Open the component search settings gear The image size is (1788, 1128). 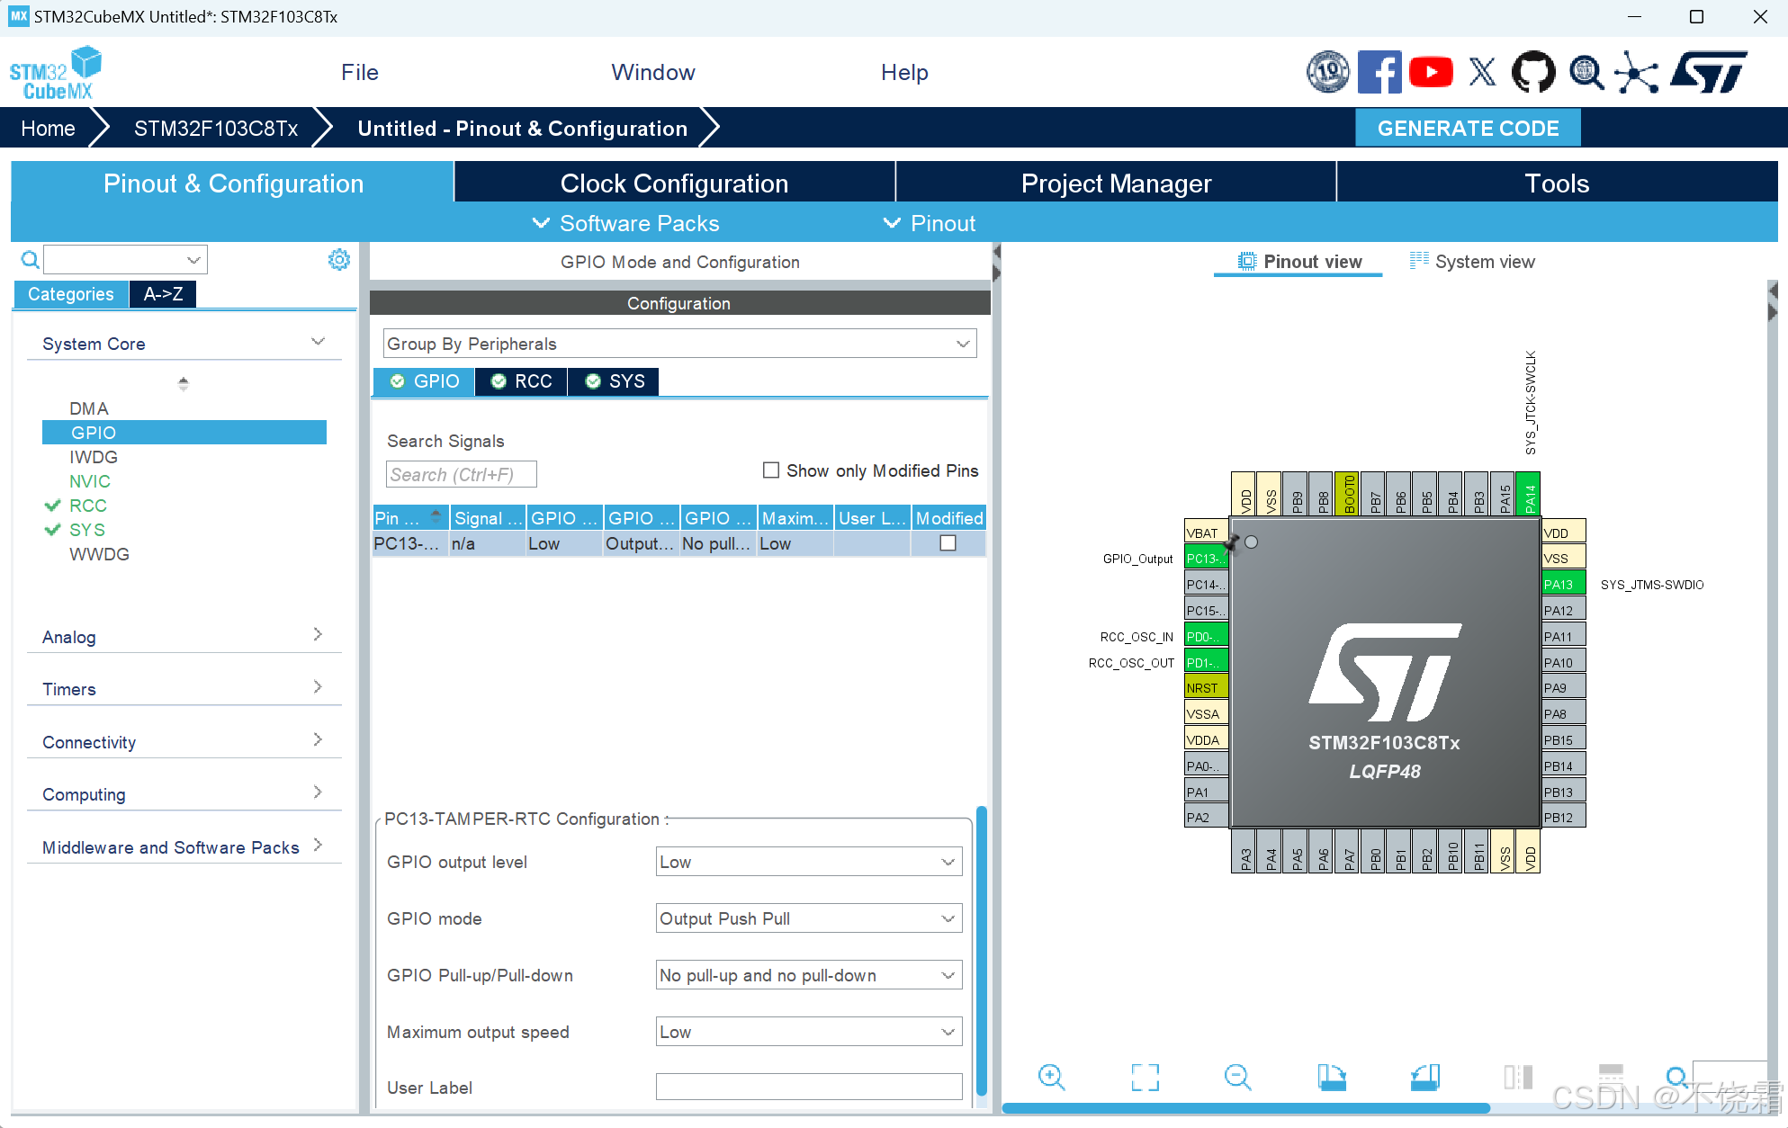(x=339, y=259)
